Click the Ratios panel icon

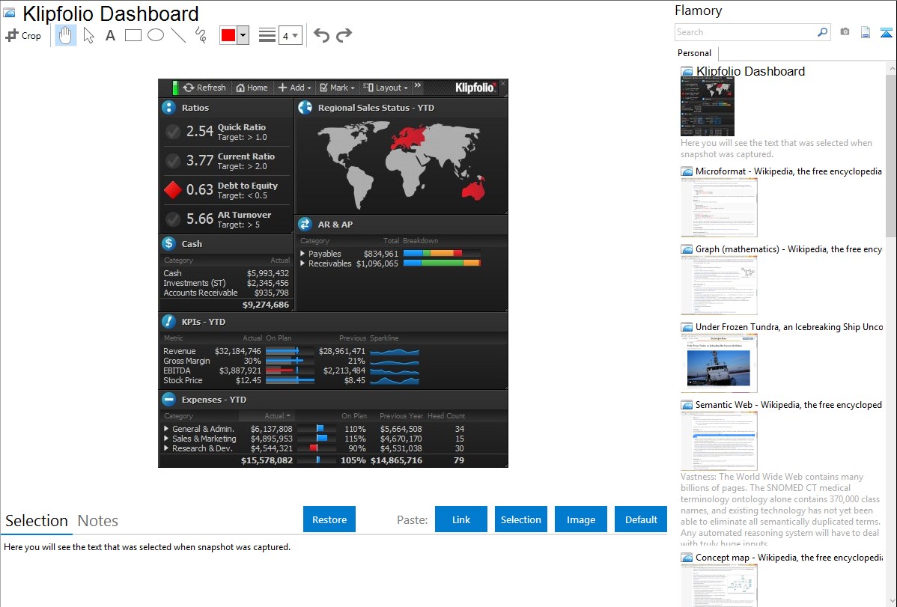[x=168, y=107]
